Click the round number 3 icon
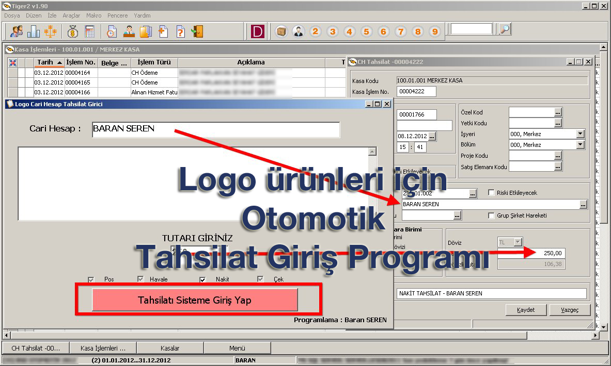This screenshot has height=366, width=611. (333, 31)
